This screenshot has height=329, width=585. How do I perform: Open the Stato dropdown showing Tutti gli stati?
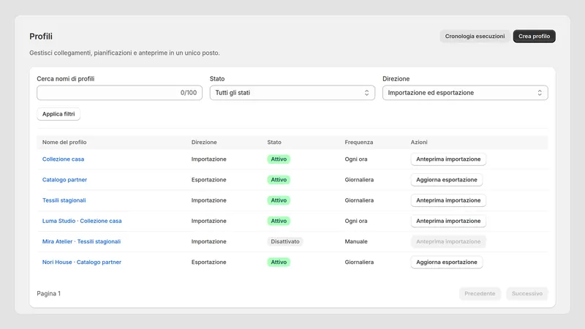(292, 93)
